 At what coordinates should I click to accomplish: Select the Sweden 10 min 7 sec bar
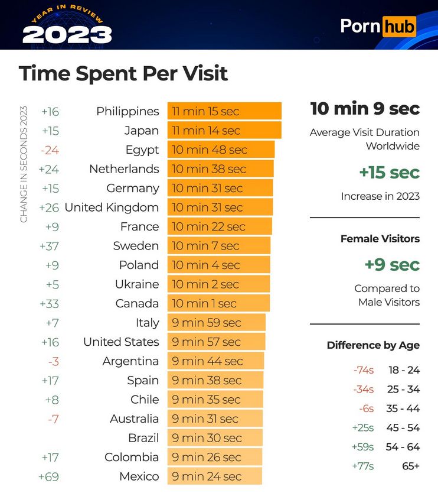218,246
